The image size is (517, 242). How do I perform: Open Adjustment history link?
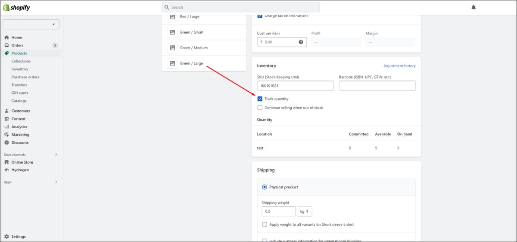(x=399, y=66)
